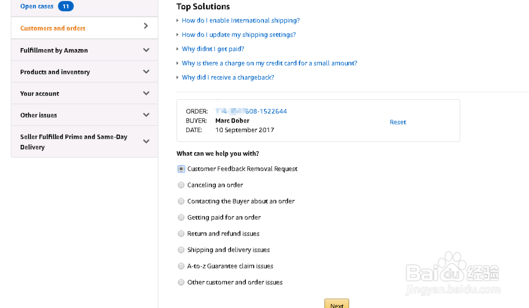Expand Seller Fulfilled Prime and Same-Day Delivery
529x308 pixels.
pos(84,141)
